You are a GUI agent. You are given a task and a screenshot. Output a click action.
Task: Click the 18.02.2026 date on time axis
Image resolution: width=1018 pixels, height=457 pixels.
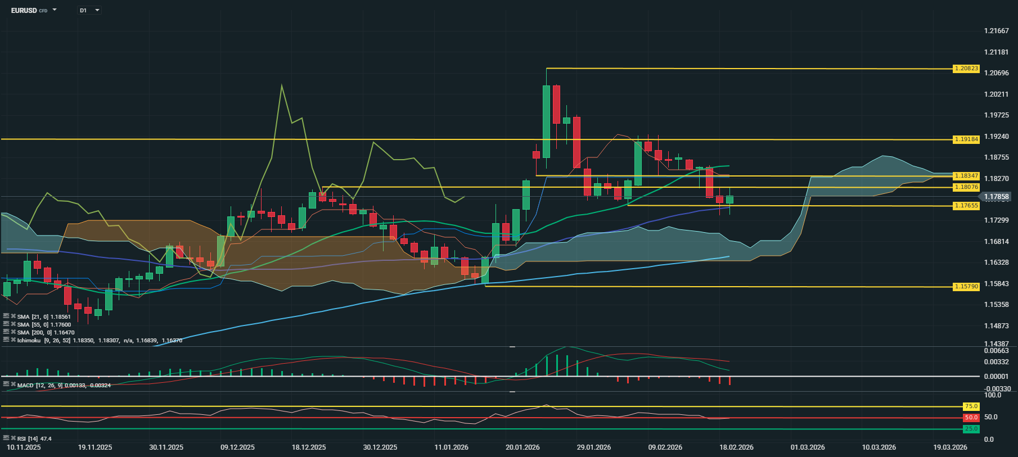pyautogui.click(x=736, y=447)
